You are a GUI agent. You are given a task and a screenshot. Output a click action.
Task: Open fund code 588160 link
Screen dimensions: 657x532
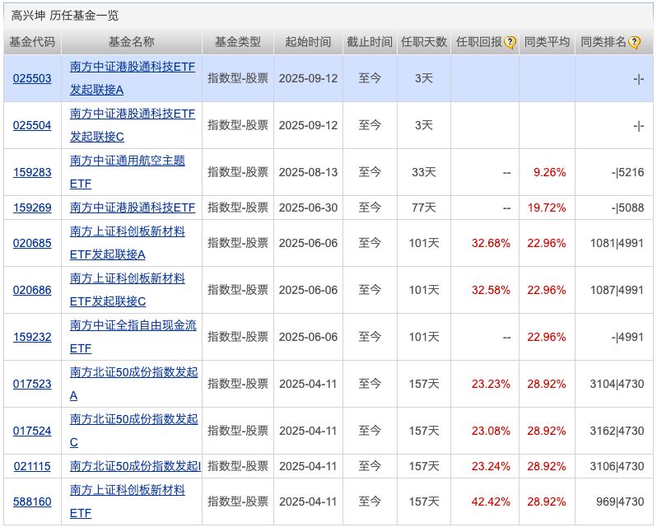click(32, 502)
